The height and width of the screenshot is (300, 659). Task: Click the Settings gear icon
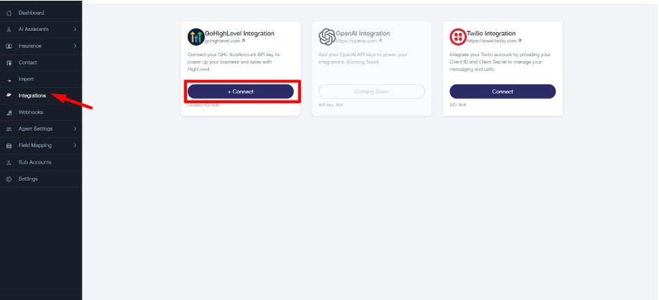coord(9,179)
